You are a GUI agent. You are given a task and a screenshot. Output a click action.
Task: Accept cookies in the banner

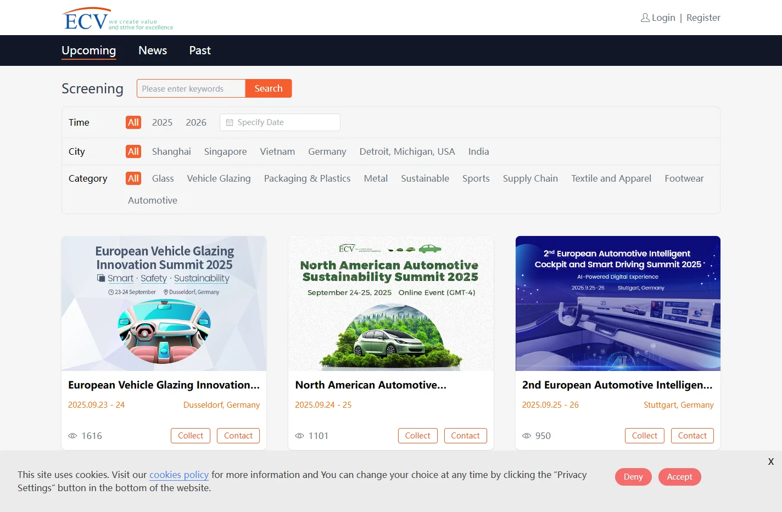pyautogui.click(x=680, y=477)
